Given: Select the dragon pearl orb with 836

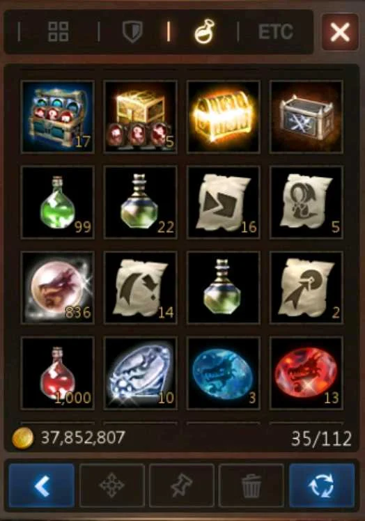Looking at the screenshot, I should coord(58,288).
